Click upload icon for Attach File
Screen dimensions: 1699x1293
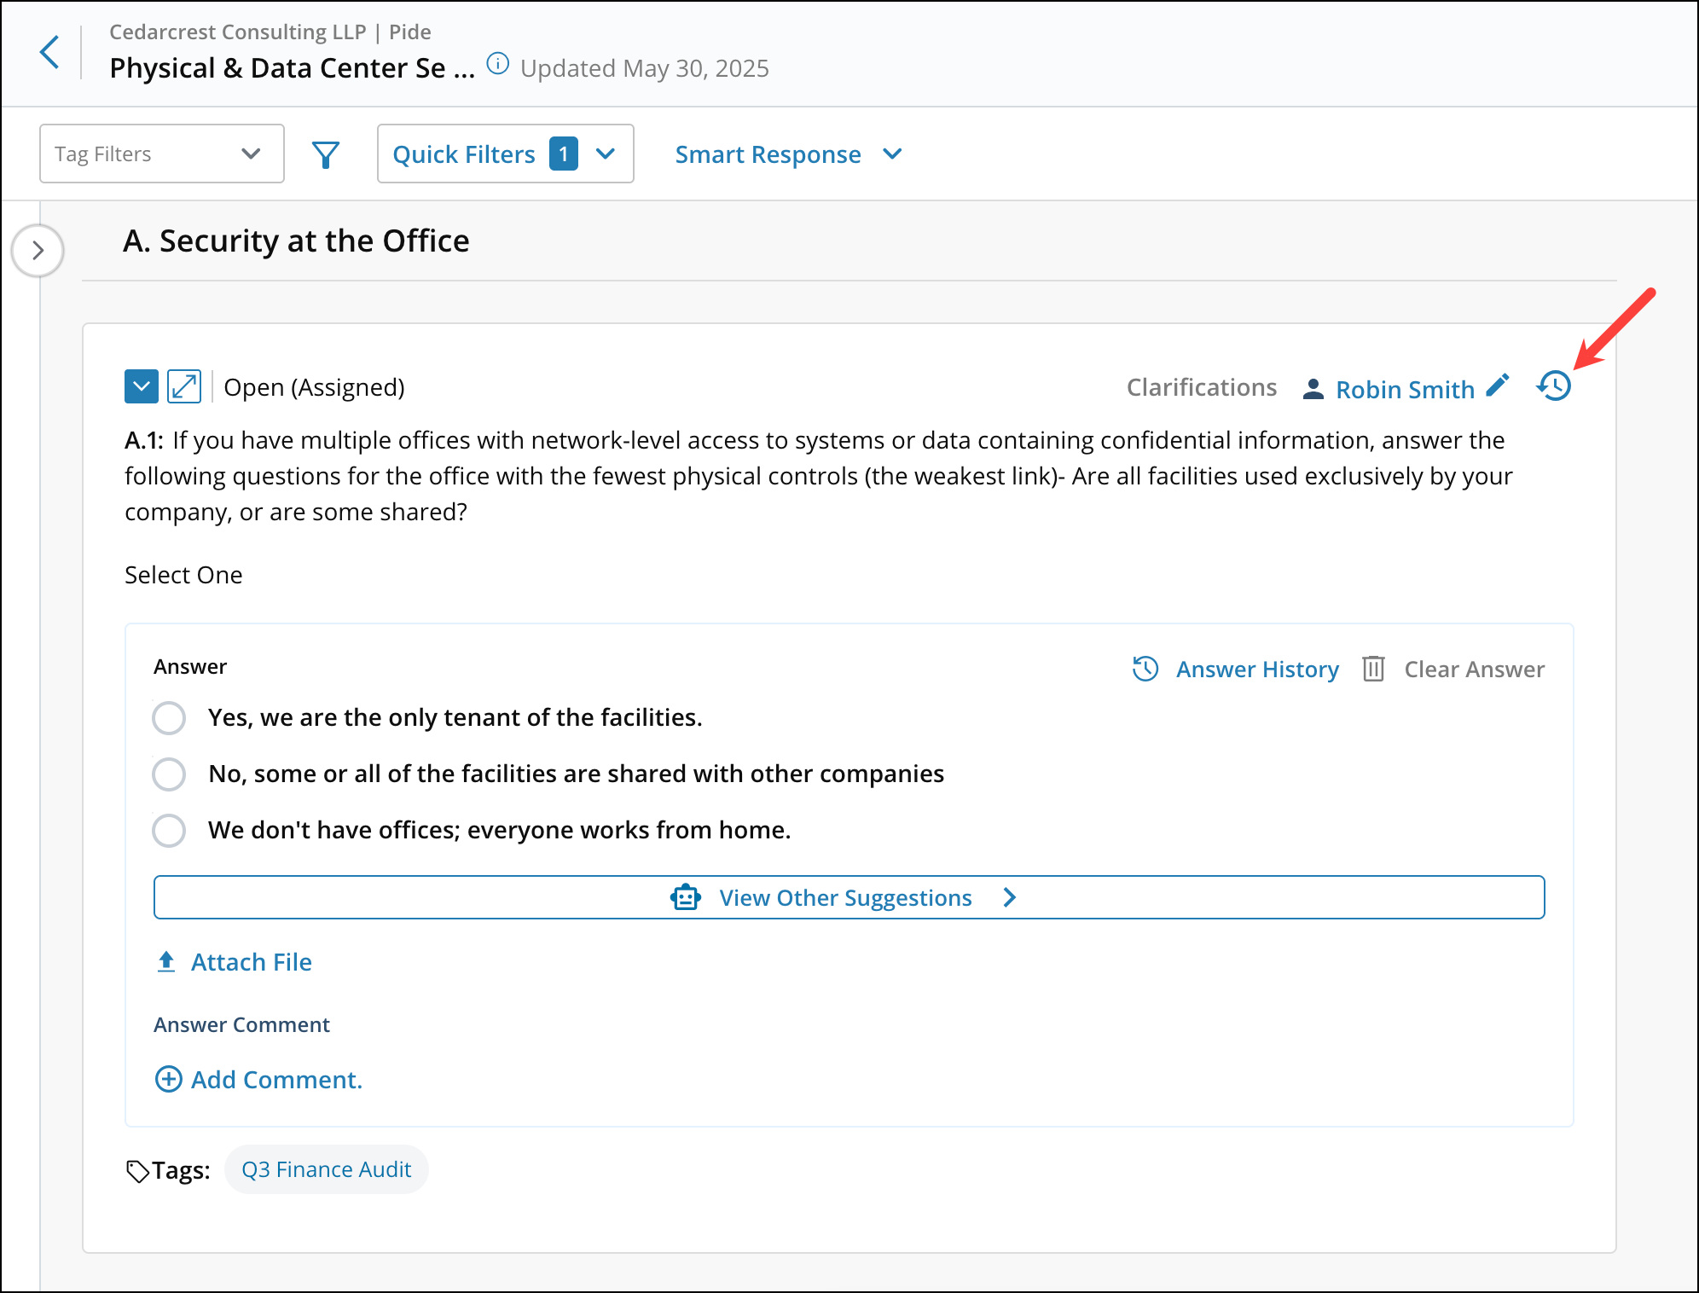click(x=166, y=962)
